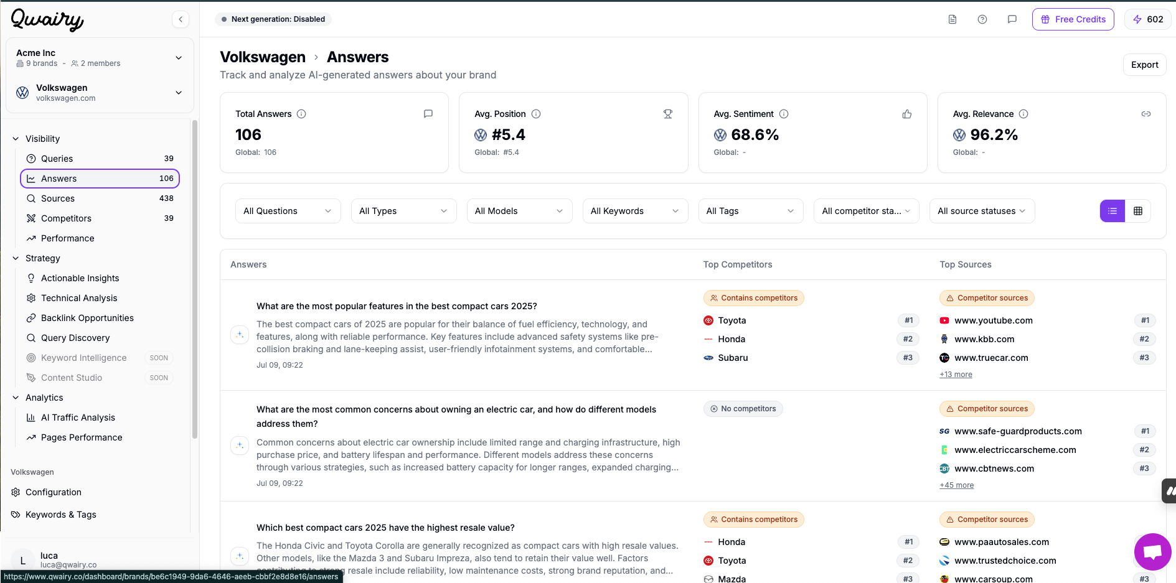Image resolution: width=1176 pixels, height=583 pixels.
Task: Open the www.kbb.com source
Action: pyautogui.click(x=984, y=339)
